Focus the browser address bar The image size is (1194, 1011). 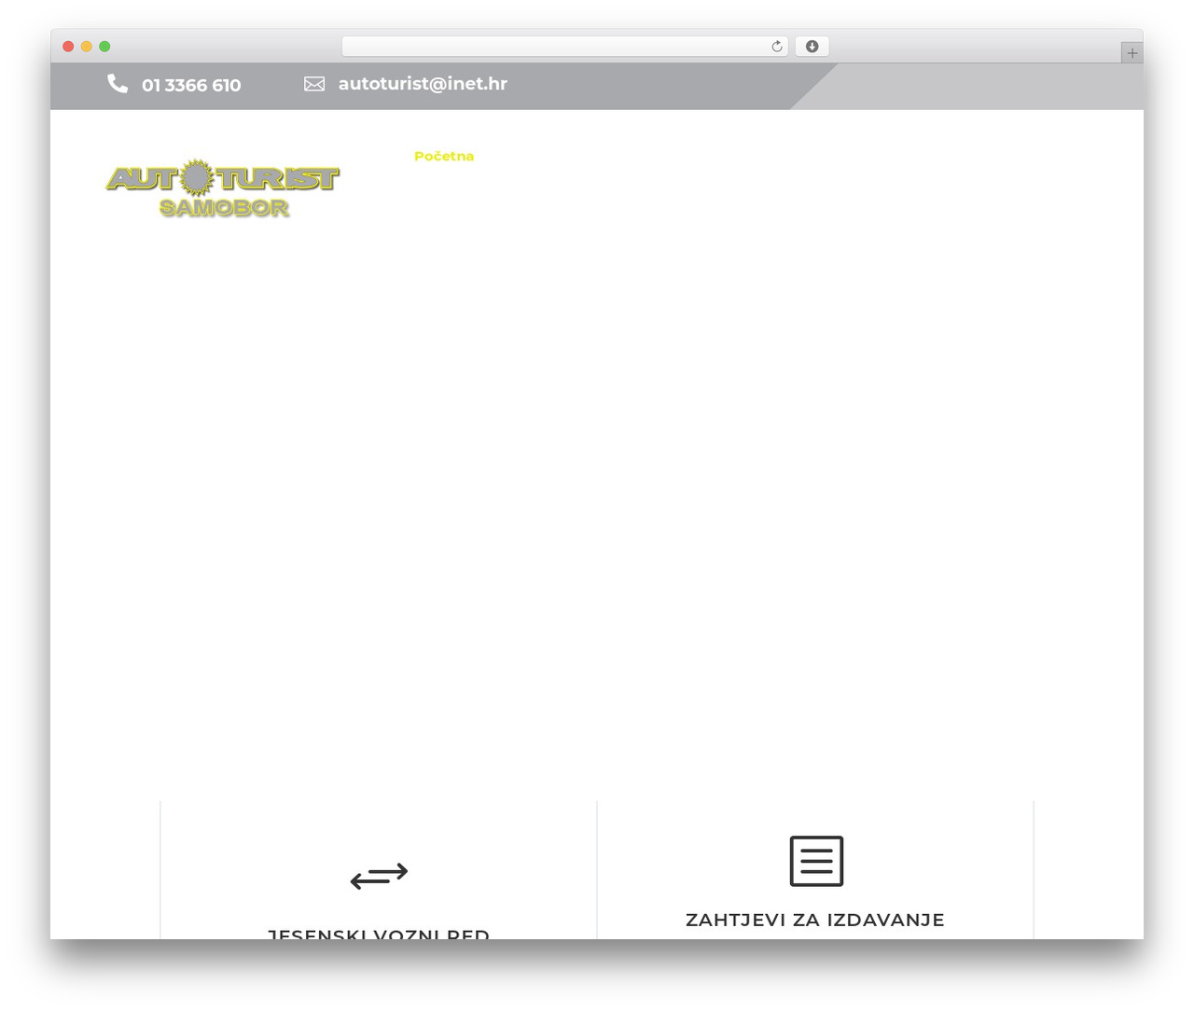pos(564,47)
